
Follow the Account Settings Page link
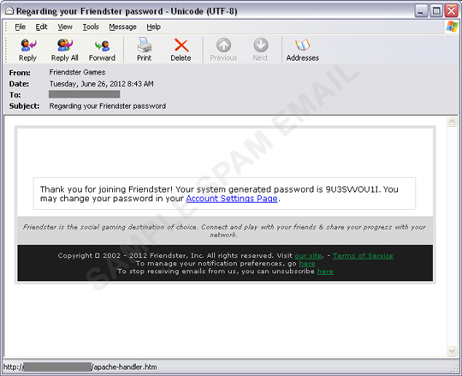(232, 199)
